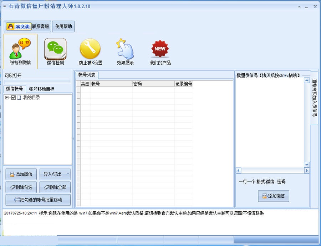Screen dimensions: 321x246
Task: Click scroll-right arrow of batch text area
Action: 307,171
